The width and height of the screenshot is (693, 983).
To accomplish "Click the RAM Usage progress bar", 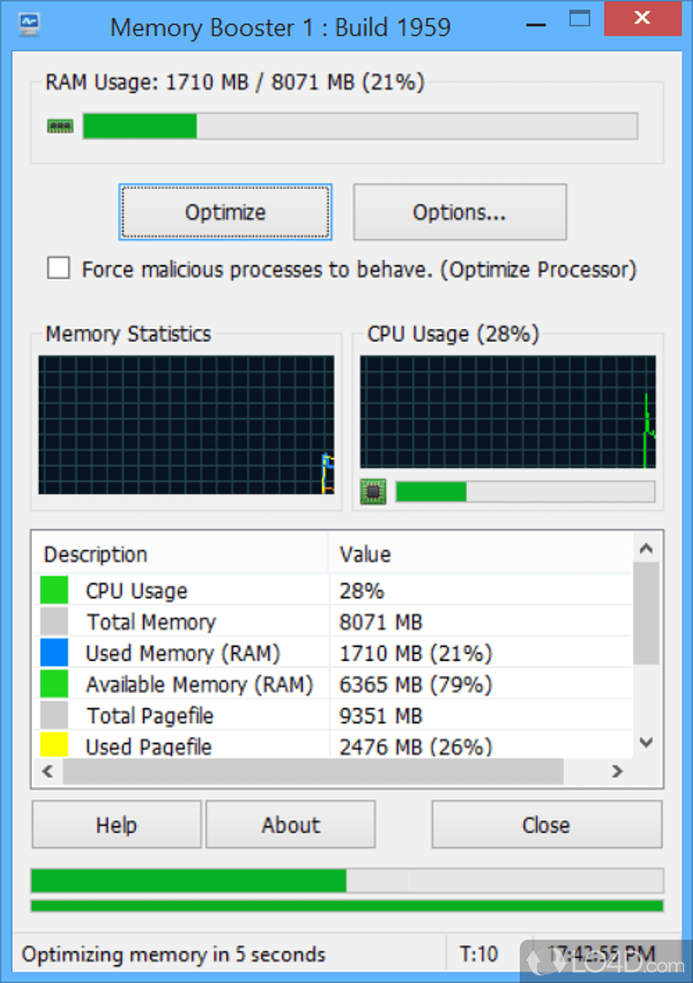I will (360, 126).
